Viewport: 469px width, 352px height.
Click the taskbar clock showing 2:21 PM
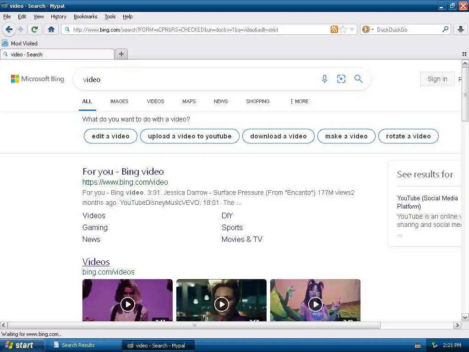point(452,345)
